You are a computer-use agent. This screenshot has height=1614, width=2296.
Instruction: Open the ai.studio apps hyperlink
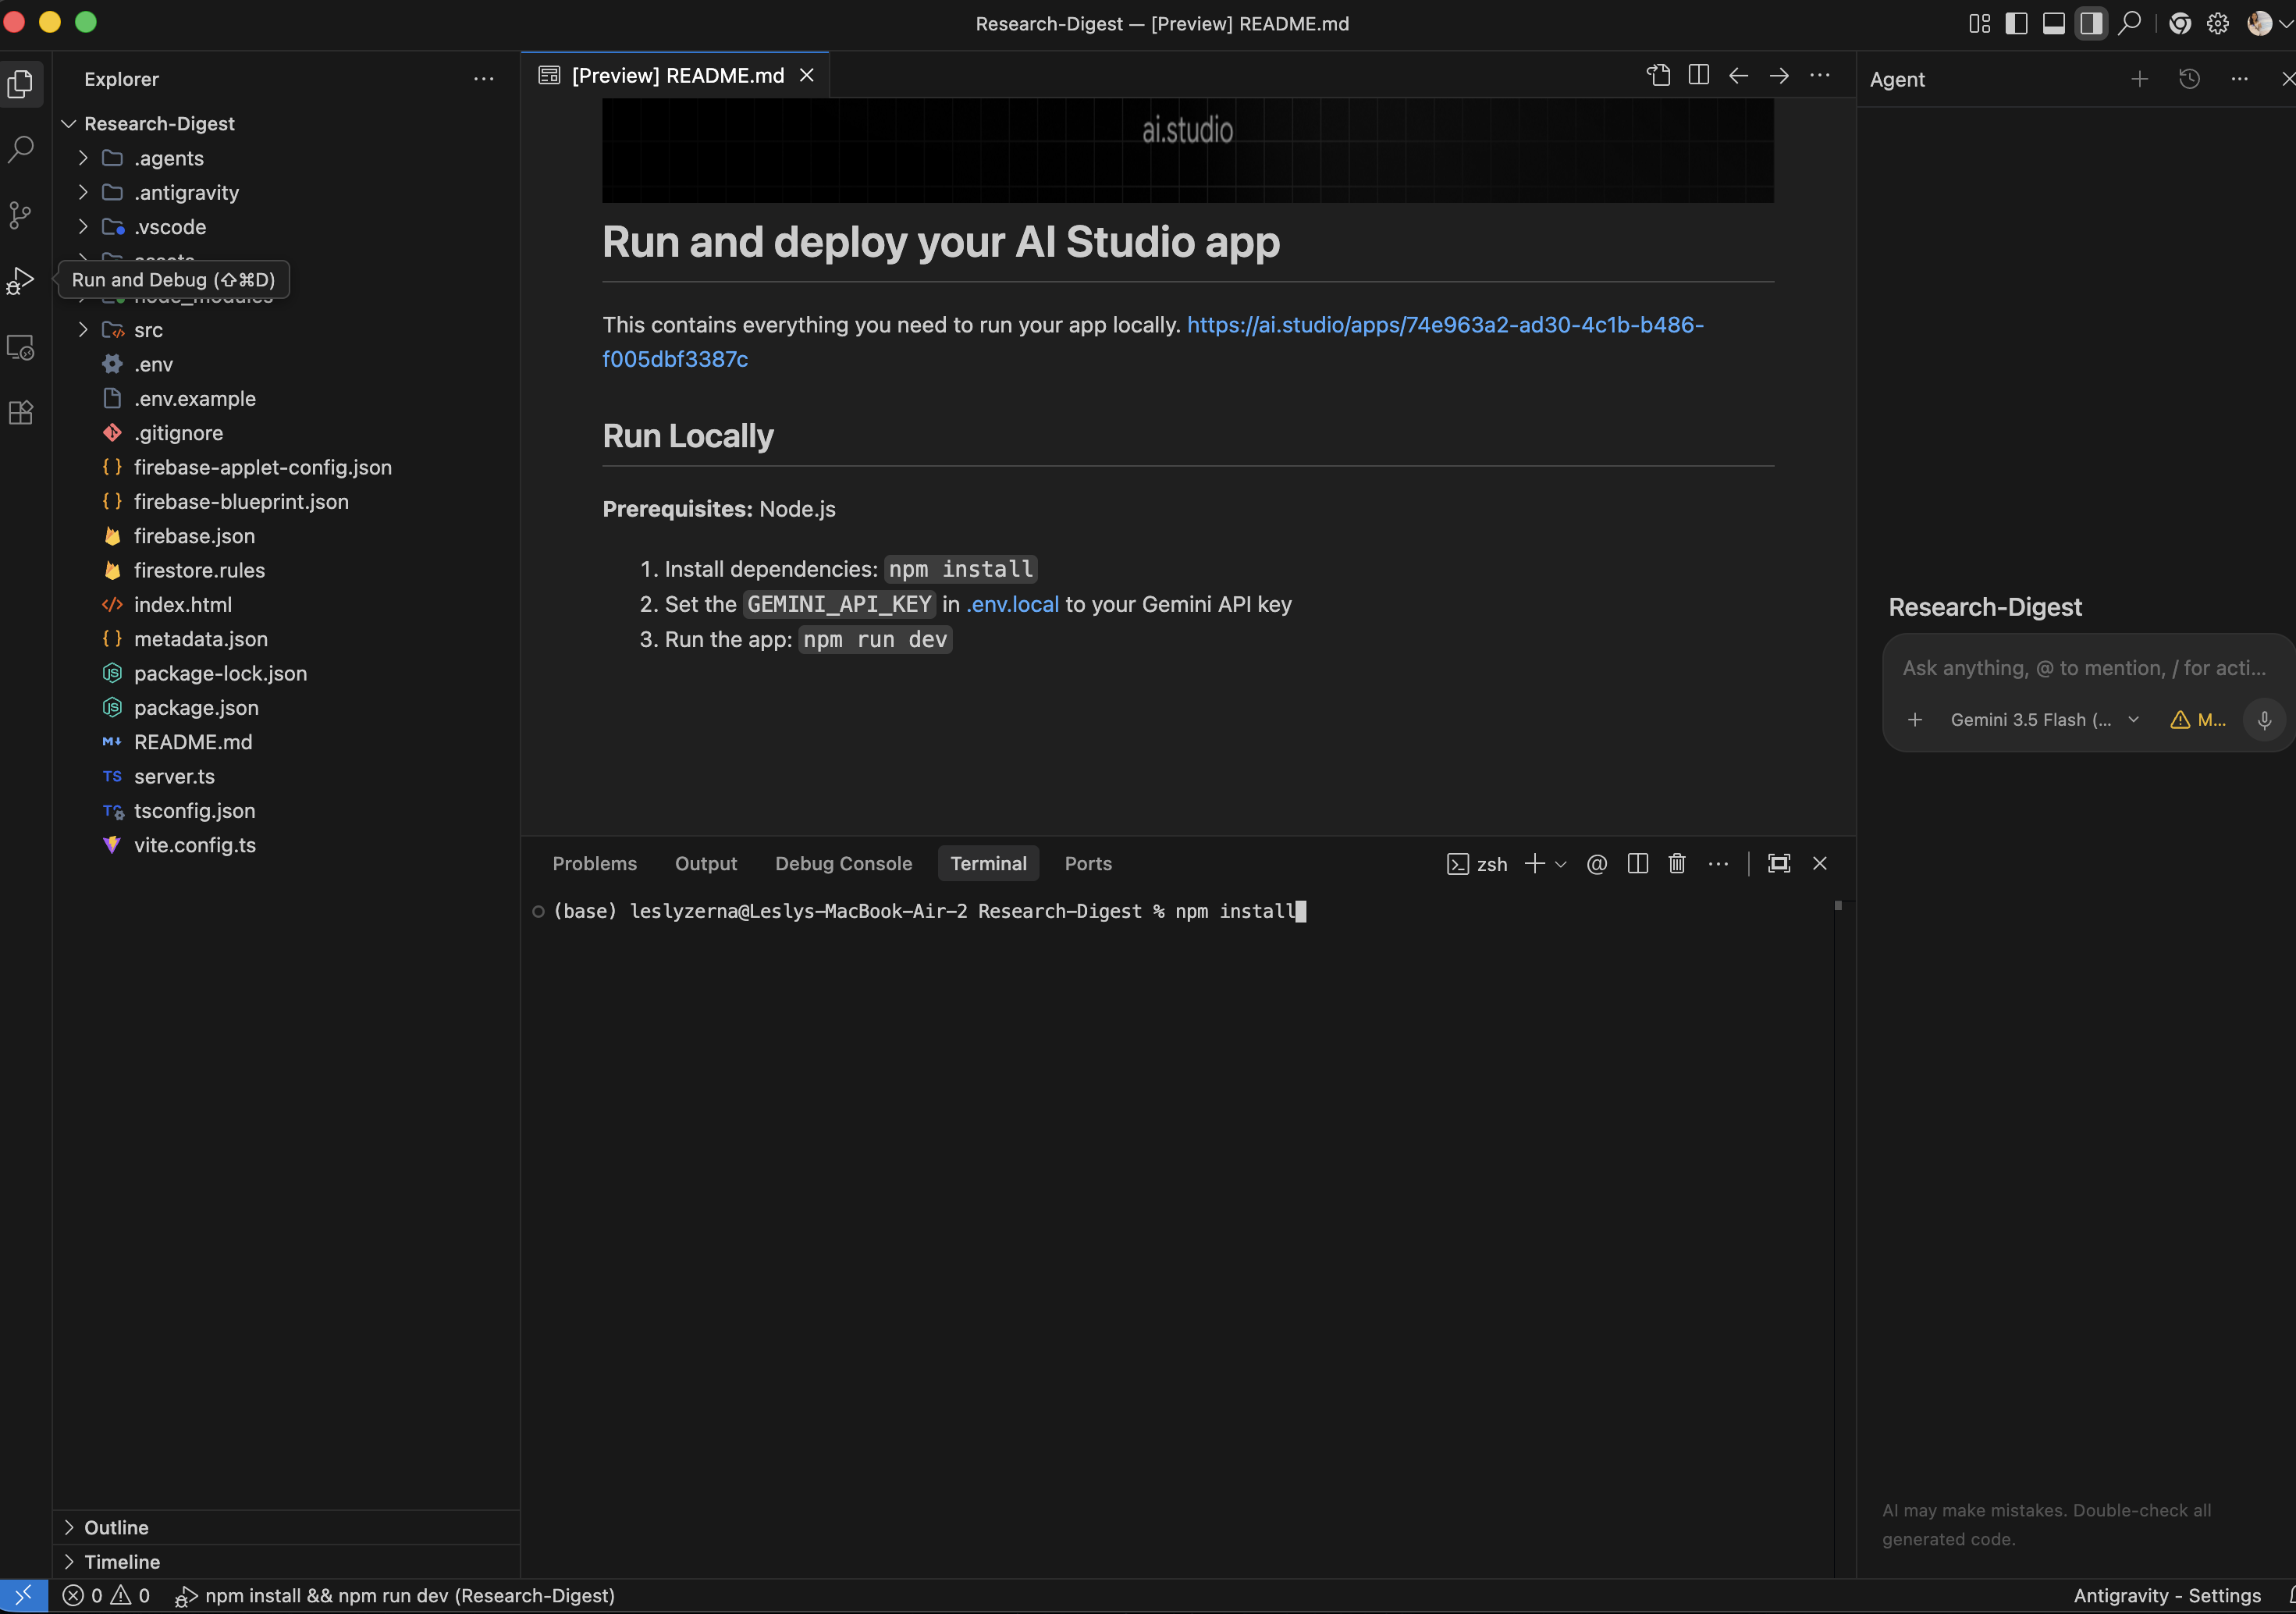point(1153,342)
